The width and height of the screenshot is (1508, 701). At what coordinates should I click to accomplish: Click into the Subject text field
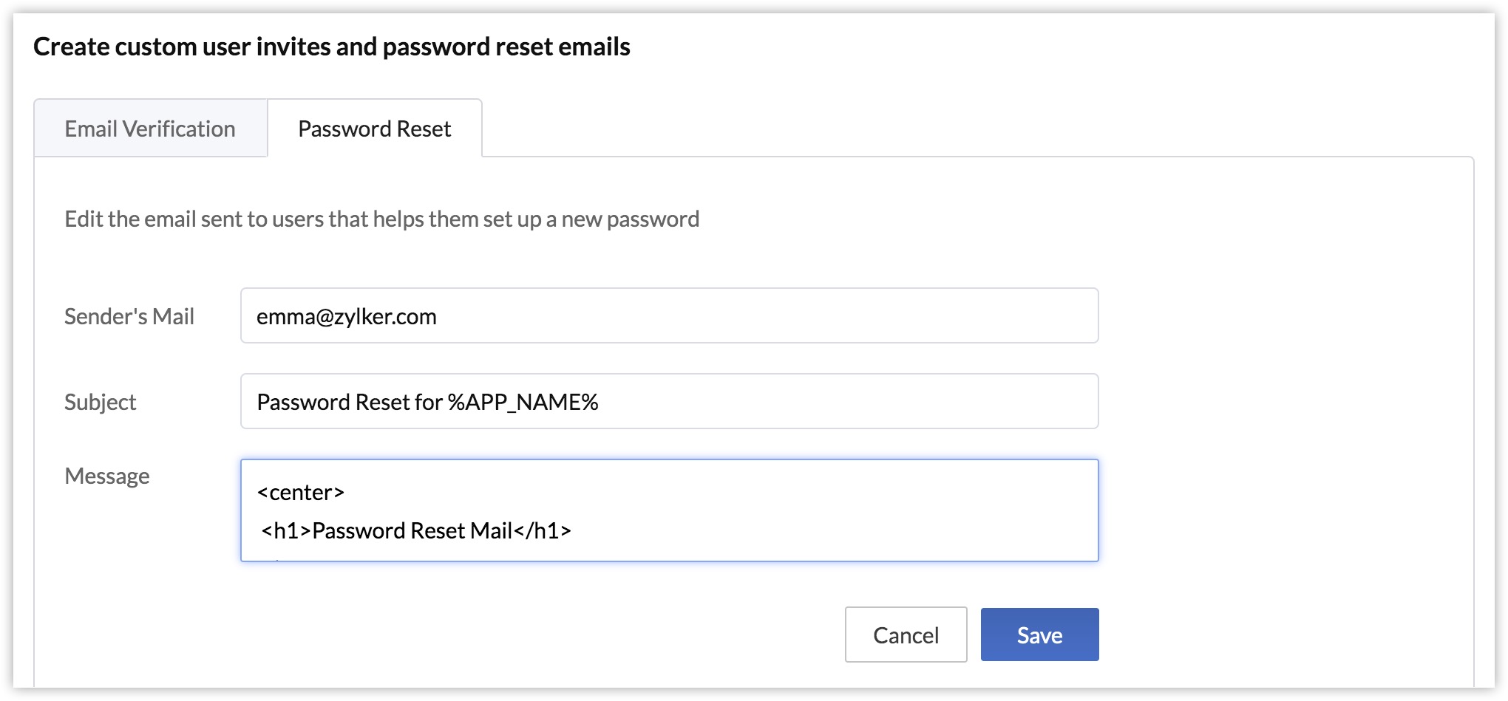point(813,402)
